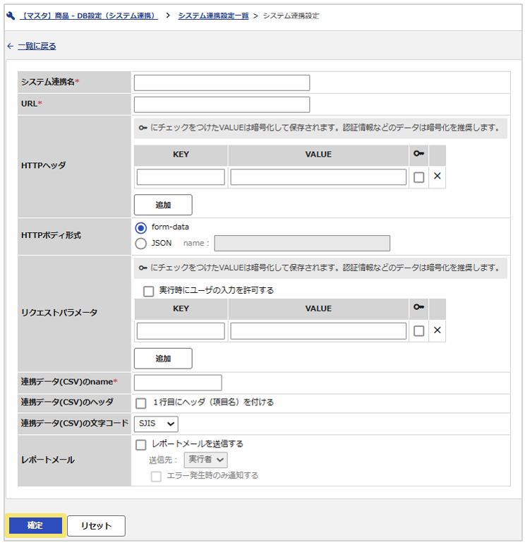The height and width of the screenshot is (545, 525).
Task: Select the JSON radio button
Action: click(140, 244)
